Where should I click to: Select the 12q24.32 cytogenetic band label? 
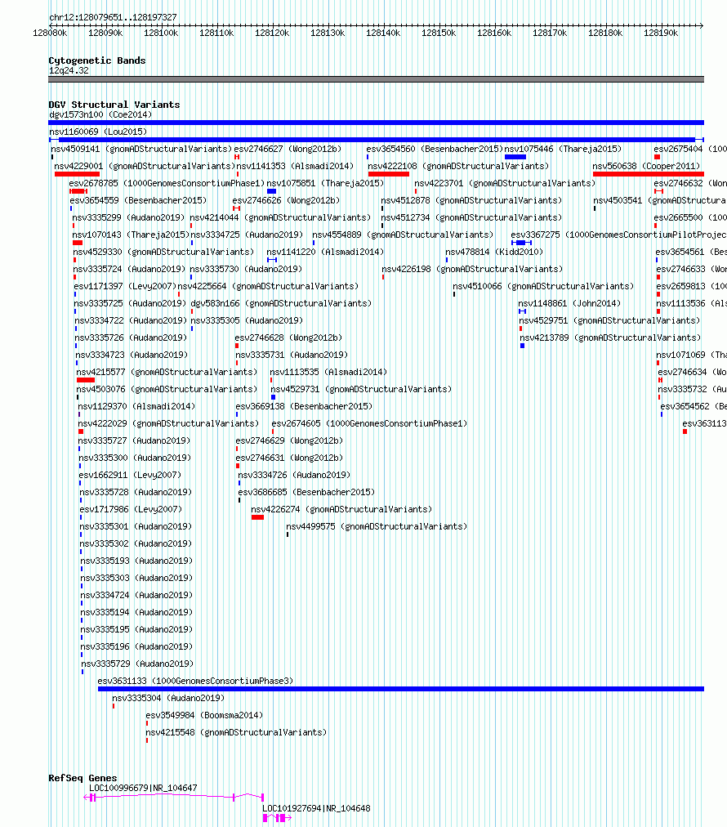(x=69, y=70)
